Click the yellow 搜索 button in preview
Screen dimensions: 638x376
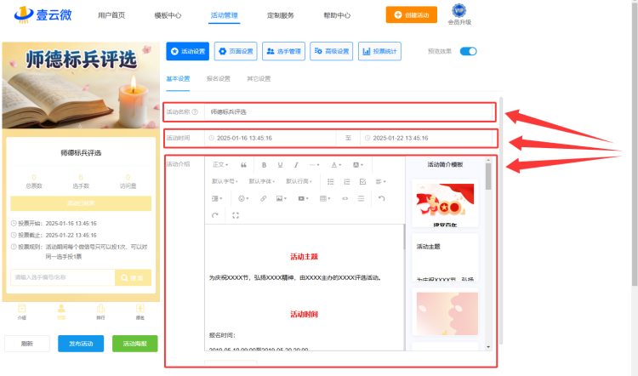133,278
